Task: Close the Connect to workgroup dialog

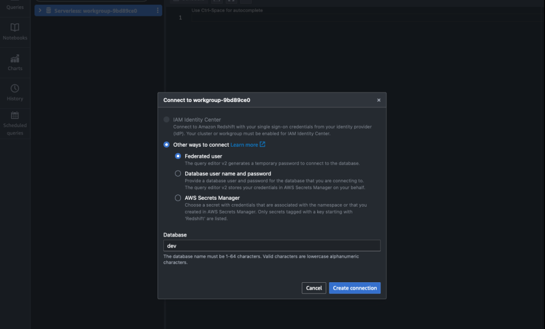Action: tap(378, 100)
